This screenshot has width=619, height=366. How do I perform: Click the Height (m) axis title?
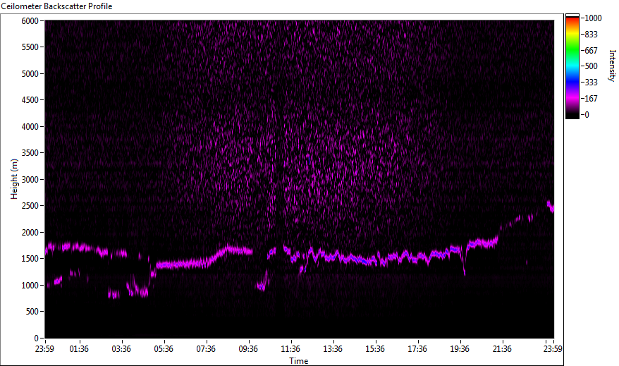tap(14, 179)
